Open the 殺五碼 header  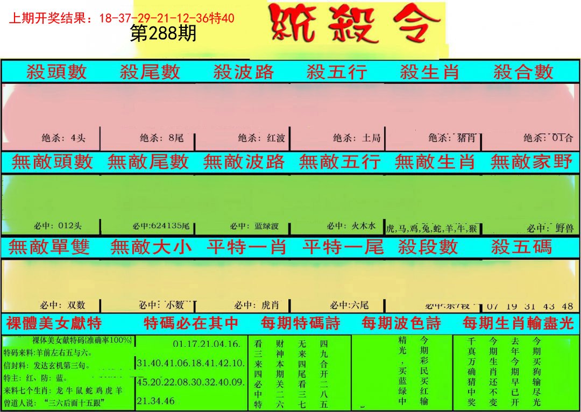point(521,247)
